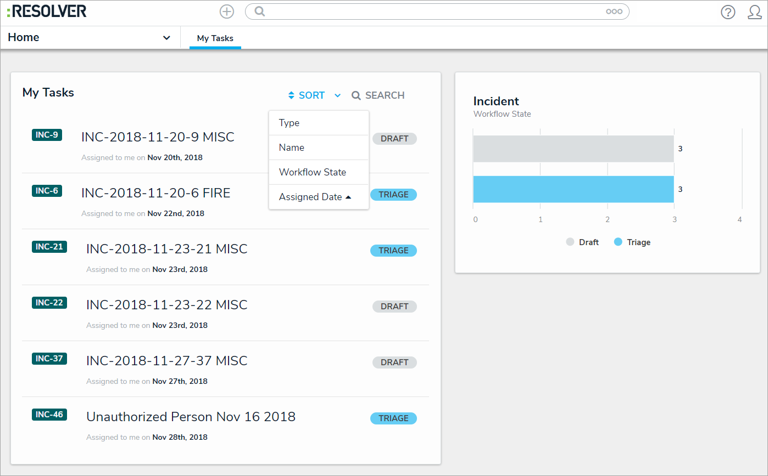
Task: Click the Triage legend color dot
Action: click(618, 242)
